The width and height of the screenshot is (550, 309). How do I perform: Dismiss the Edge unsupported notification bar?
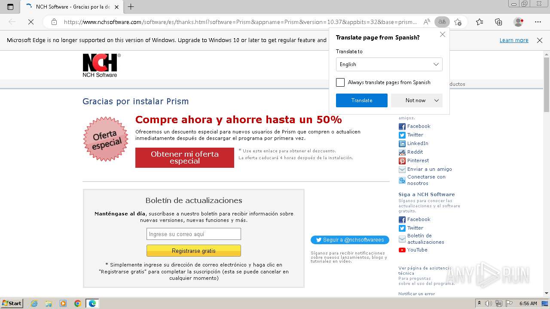[540, 40]
